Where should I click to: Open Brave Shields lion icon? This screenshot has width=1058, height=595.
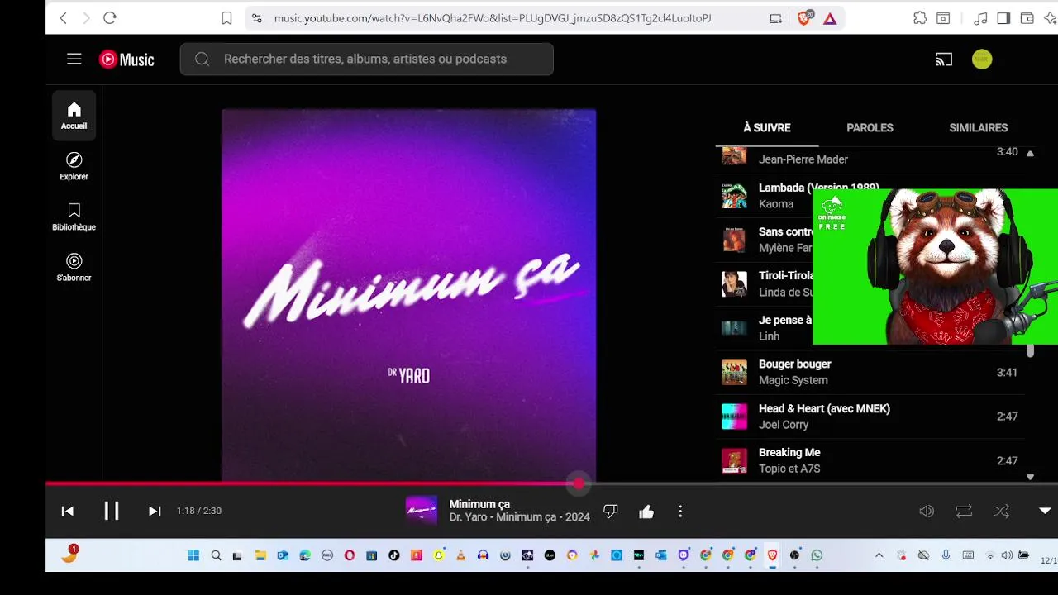pos(803,18)
